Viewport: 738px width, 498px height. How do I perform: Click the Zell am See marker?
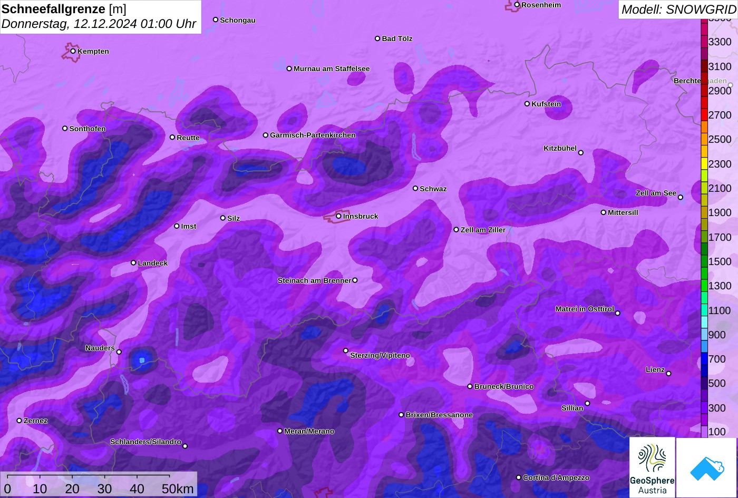tap(680, 198)
